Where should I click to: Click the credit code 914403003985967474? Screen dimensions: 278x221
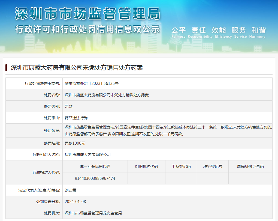tap(95, 178)
